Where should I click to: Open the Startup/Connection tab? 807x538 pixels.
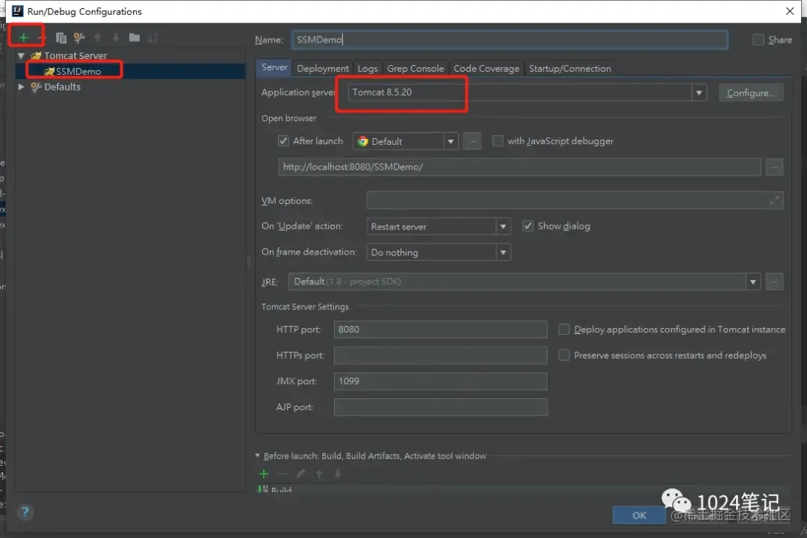pyautogui.click(x=569, y=69)
